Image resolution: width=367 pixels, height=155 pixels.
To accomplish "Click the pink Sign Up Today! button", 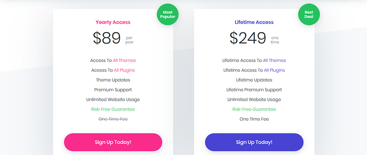I will [x=113, y=142].
